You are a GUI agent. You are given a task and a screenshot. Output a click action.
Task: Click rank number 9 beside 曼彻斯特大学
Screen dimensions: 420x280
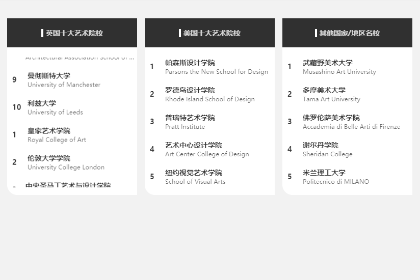(14, 80)
